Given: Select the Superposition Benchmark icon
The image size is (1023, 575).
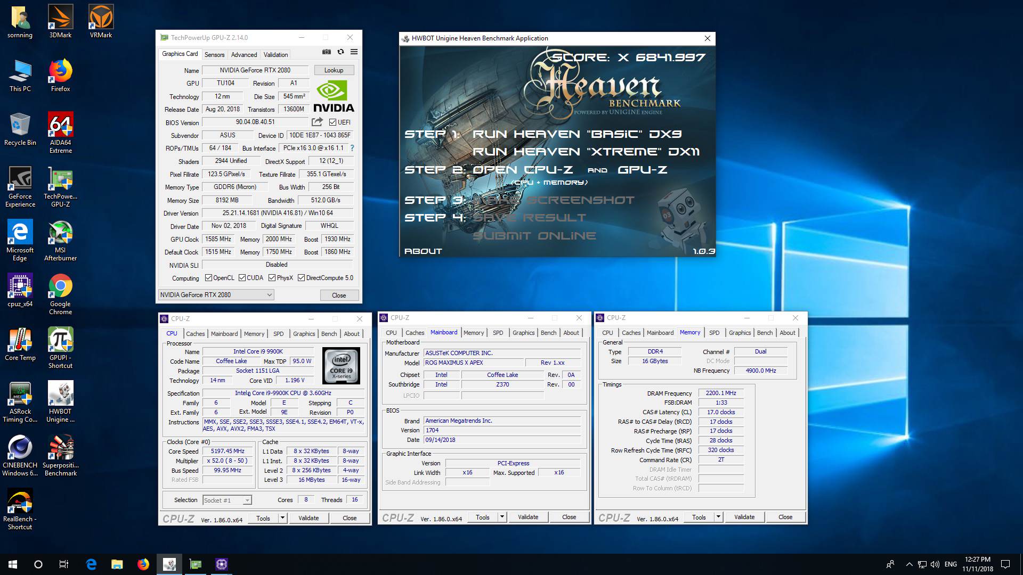Looking at the screenshot, I should pos(60,456).
